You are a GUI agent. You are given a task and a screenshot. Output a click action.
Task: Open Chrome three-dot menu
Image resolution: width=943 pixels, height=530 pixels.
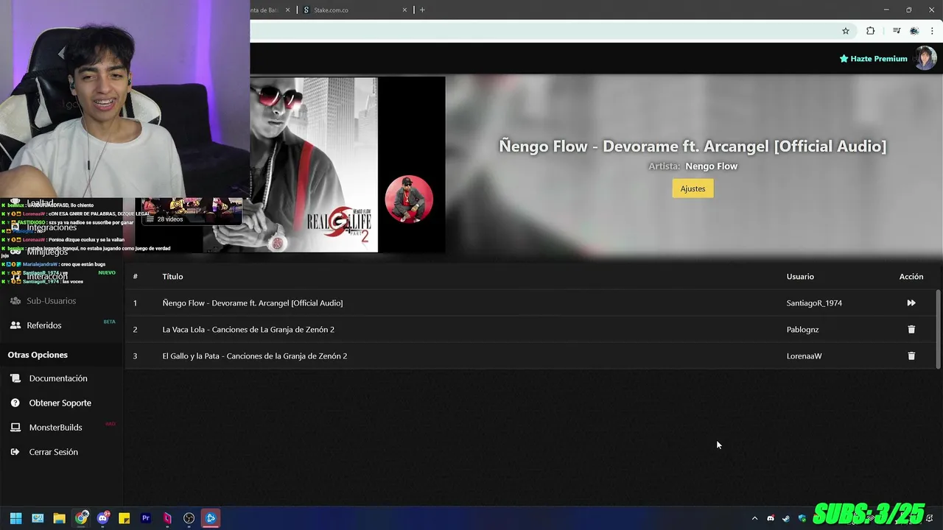pyautogui.click(x=933, y=31)
